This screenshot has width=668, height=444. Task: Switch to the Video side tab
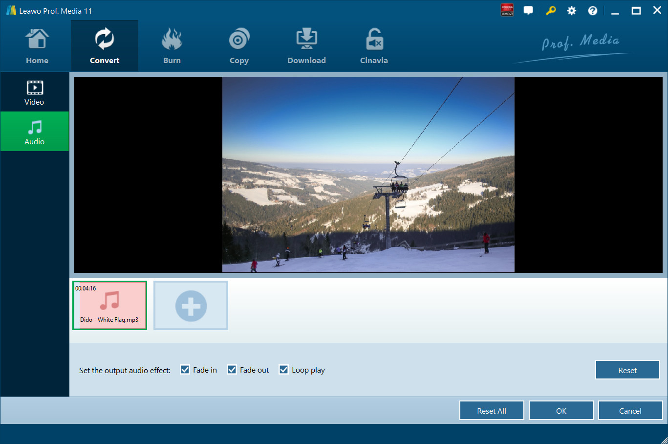pyautogui.click(x=34, y=93)
